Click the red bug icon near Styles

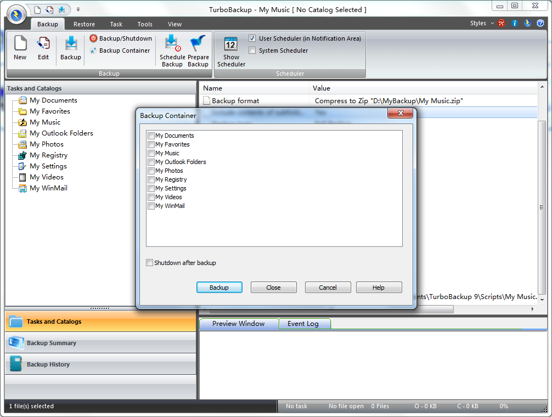pyautogui.click(x=502, y=23)
